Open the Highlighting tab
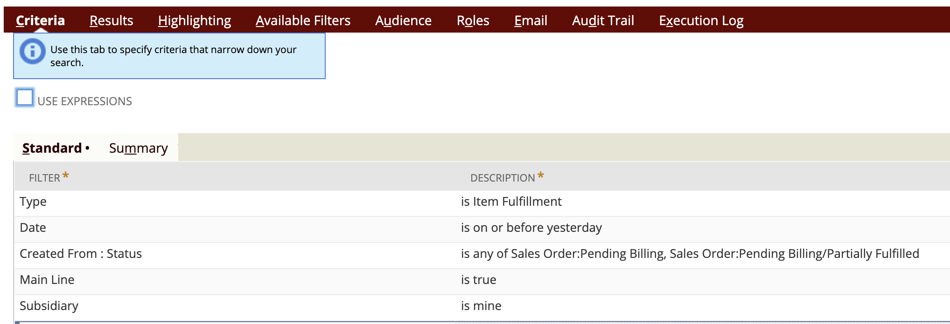This screenshot has width=950, height=324. pyautogui.click(x=194, y=20)
